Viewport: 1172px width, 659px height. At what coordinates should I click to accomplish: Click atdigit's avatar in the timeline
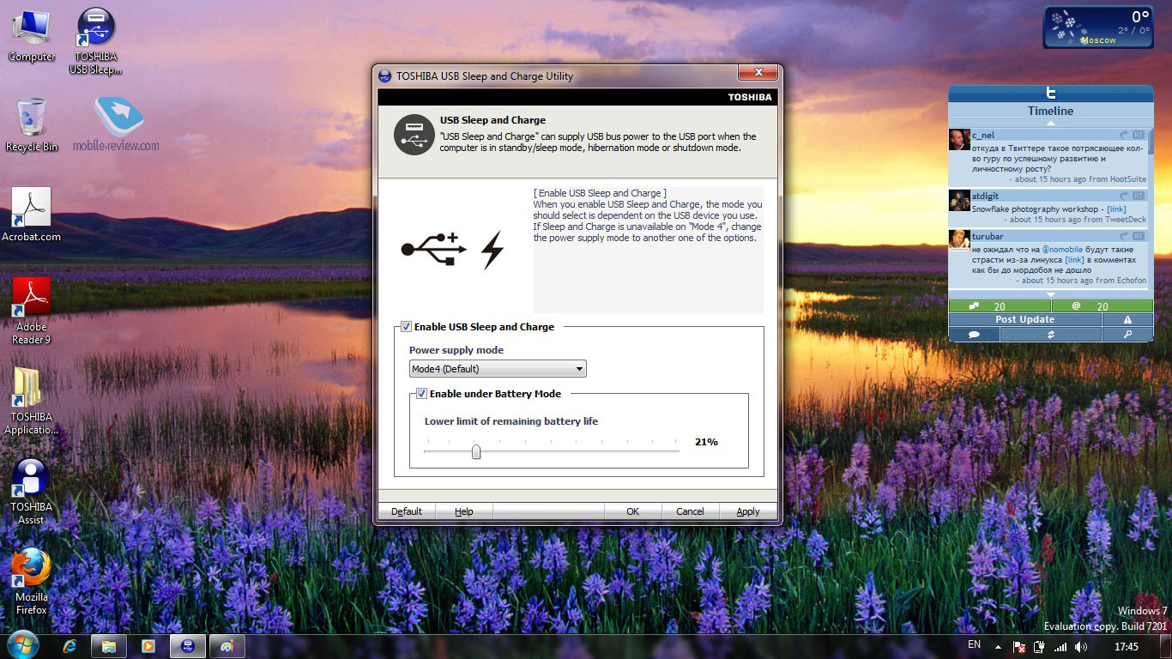click(959, 201)
